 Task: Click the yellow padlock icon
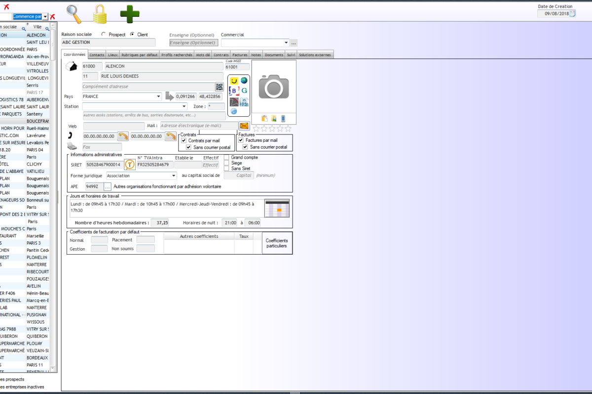click(x=100, y=14)
